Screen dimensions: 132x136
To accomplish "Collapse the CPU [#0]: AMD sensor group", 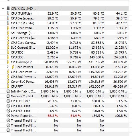I will 3,9.
